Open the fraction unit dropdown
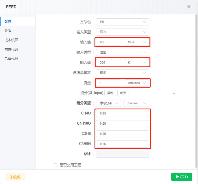Image resolution: width=198 pixels, height=184 pixels. [137, 103]
